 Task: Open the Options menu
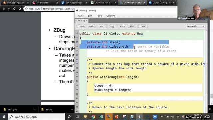pyautogui.click(x=111, y=16)
